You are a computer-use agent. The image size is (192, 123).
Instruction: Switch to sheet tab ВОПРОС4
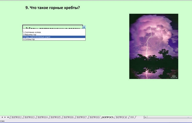pyautogui.click(x=42, y=117)
